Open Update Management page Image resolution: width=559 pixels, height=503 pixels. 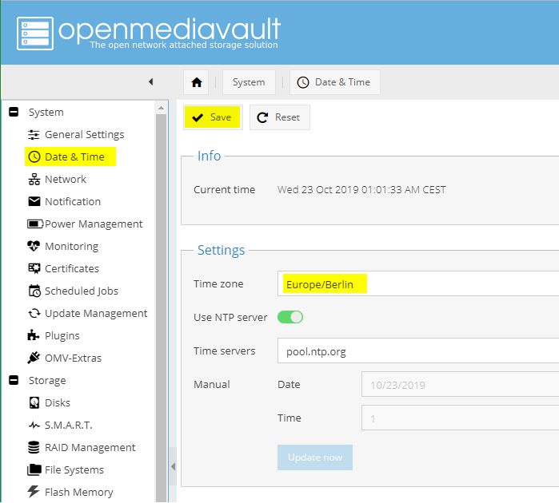[x=96, y=313]
